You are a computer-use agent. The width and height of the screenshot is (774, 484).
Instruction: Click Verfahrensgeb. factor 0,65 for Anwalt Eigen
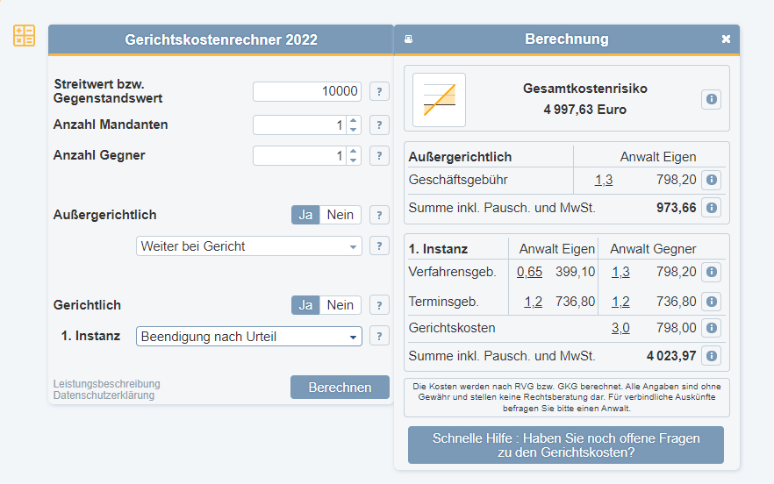(x=530, y=272)
